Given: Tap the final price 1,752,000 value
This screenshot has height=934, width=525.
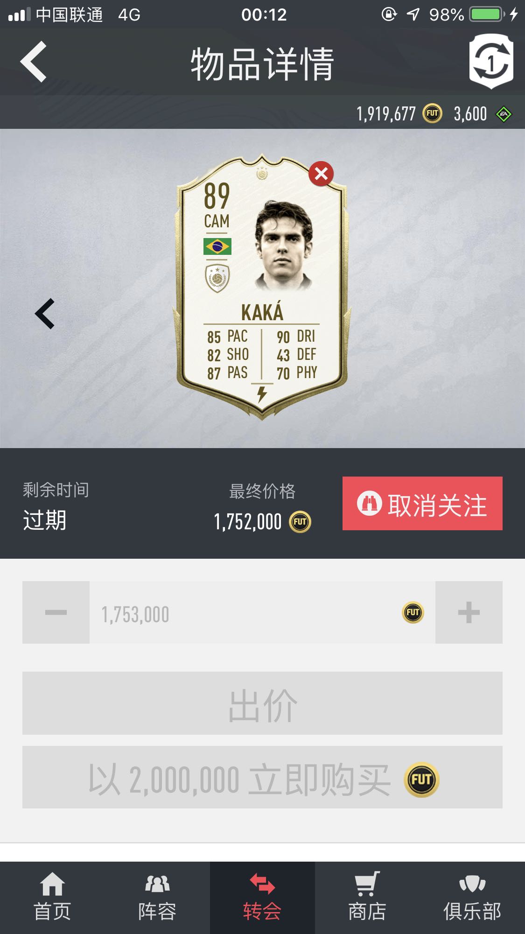Looking at the screenshot, I should pos(248,522).
